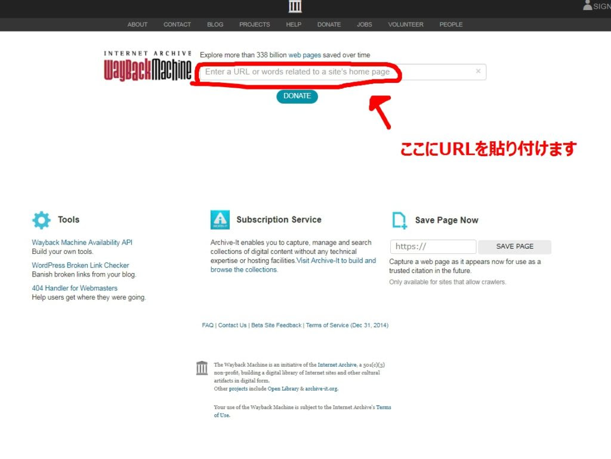Image resolution: width=611 pixels, height=459 pixels.
Task: Open Wayback Machine Availability API link
Action: 82,243
